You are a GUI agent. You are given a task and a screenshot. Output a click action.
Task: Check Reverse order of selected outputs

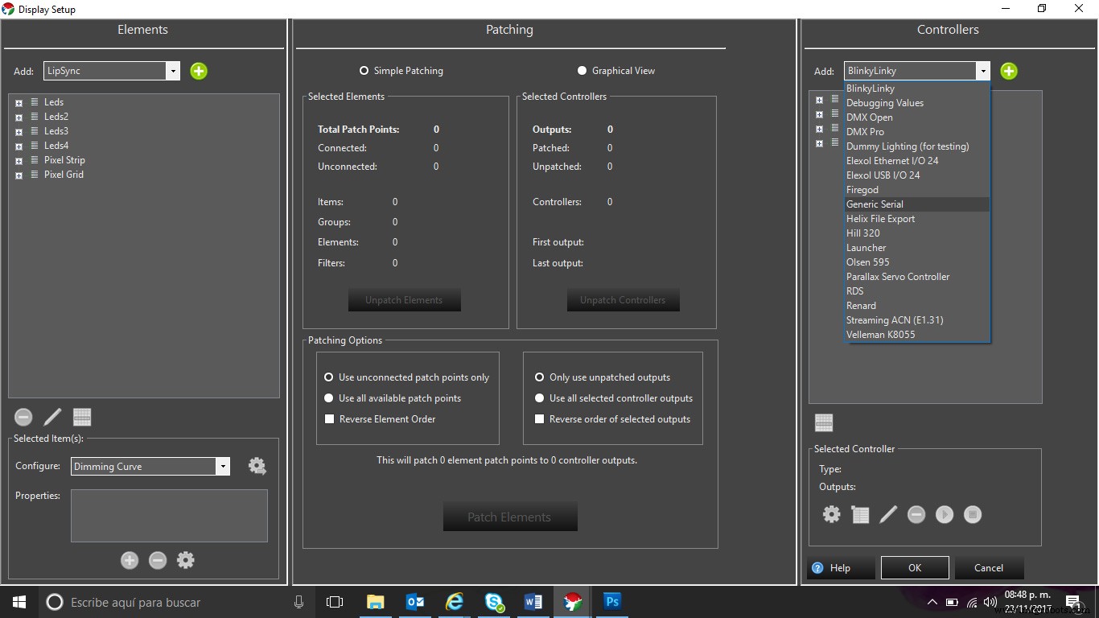539,418
